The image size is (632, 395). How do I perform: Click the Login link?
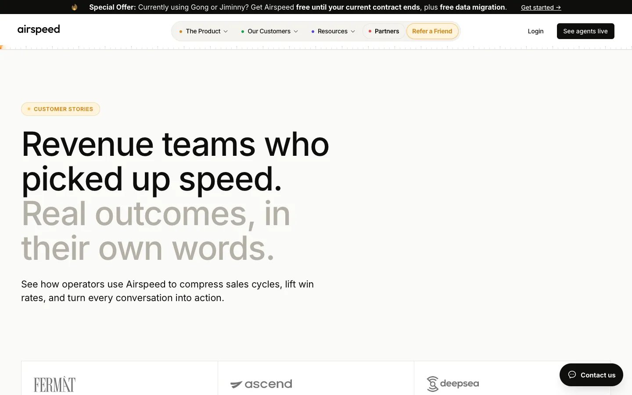[535, 31]
